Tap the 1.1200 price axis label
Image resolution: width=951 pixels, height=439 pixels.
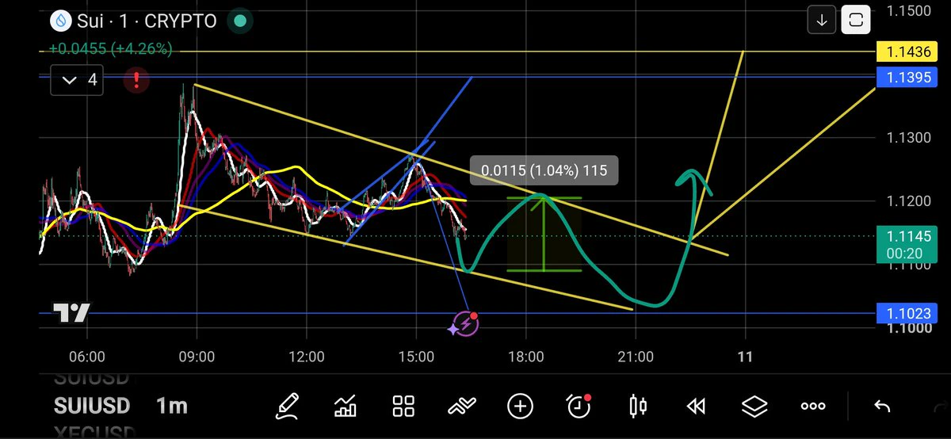(x=908, y=201)
